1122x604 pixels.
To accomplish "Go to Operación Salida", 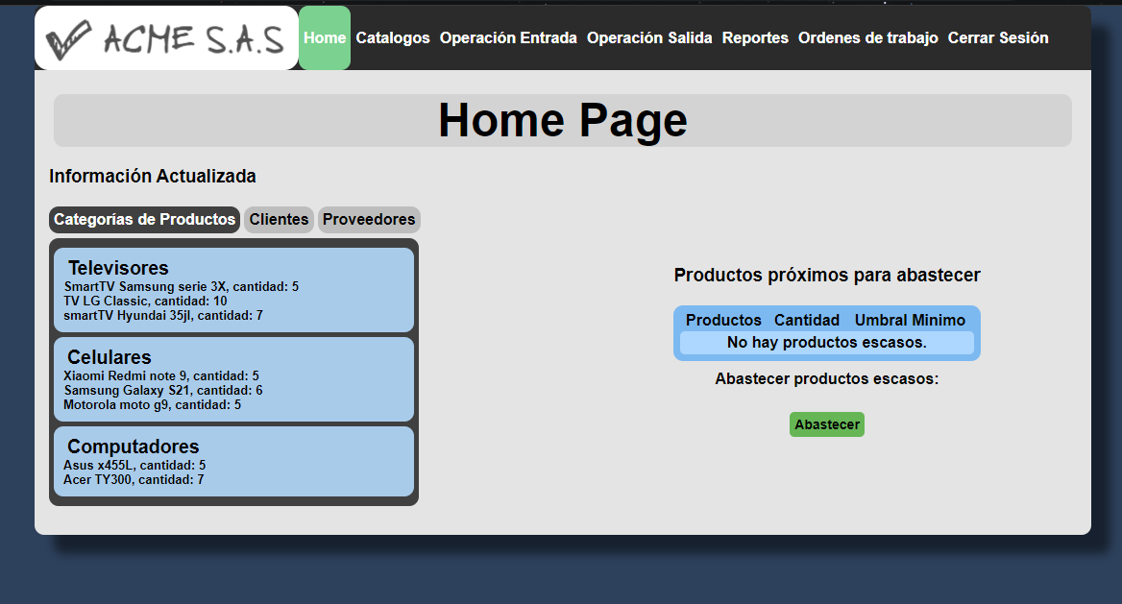I will coord(649,37).
